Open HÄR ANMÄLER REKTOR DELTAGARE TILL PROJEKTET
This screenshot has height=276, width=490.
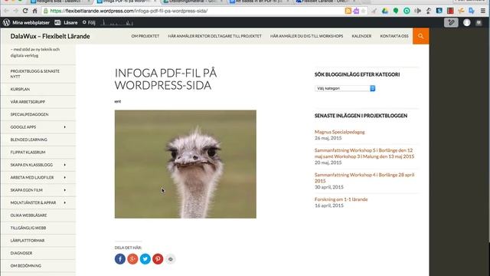[214, 36]
